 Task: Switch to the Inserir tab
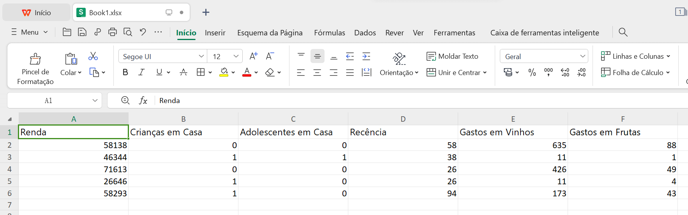pyautogui.click(x=215, y=33)
